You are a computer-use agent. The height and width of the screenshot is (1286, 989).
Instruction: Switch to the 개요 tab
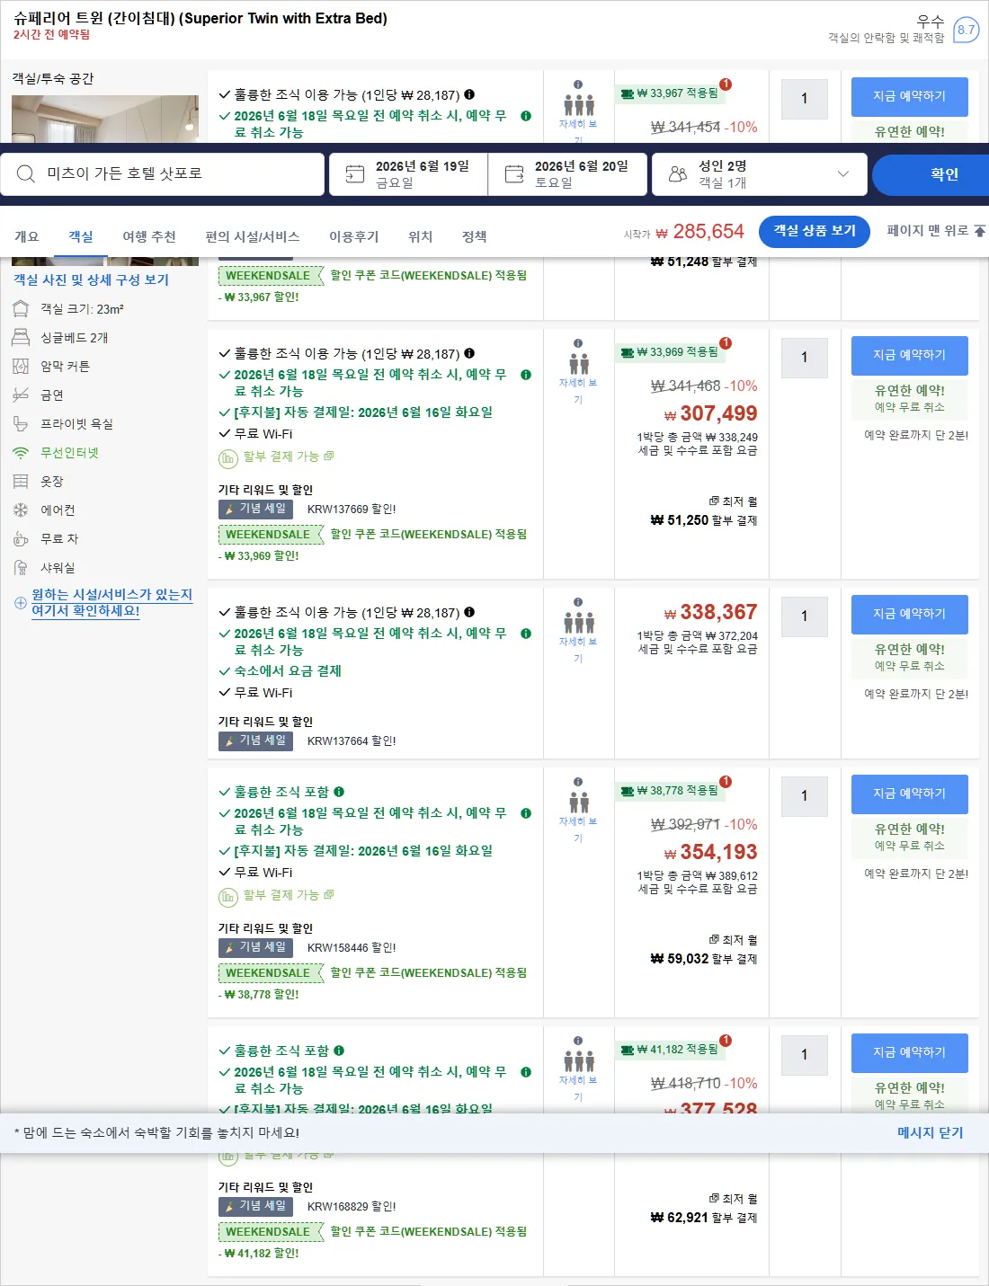27,236
